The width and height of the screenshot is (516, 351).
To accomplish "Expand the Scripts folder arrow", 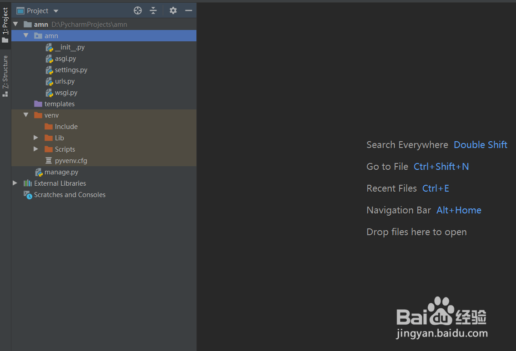I will pos(36,149).
